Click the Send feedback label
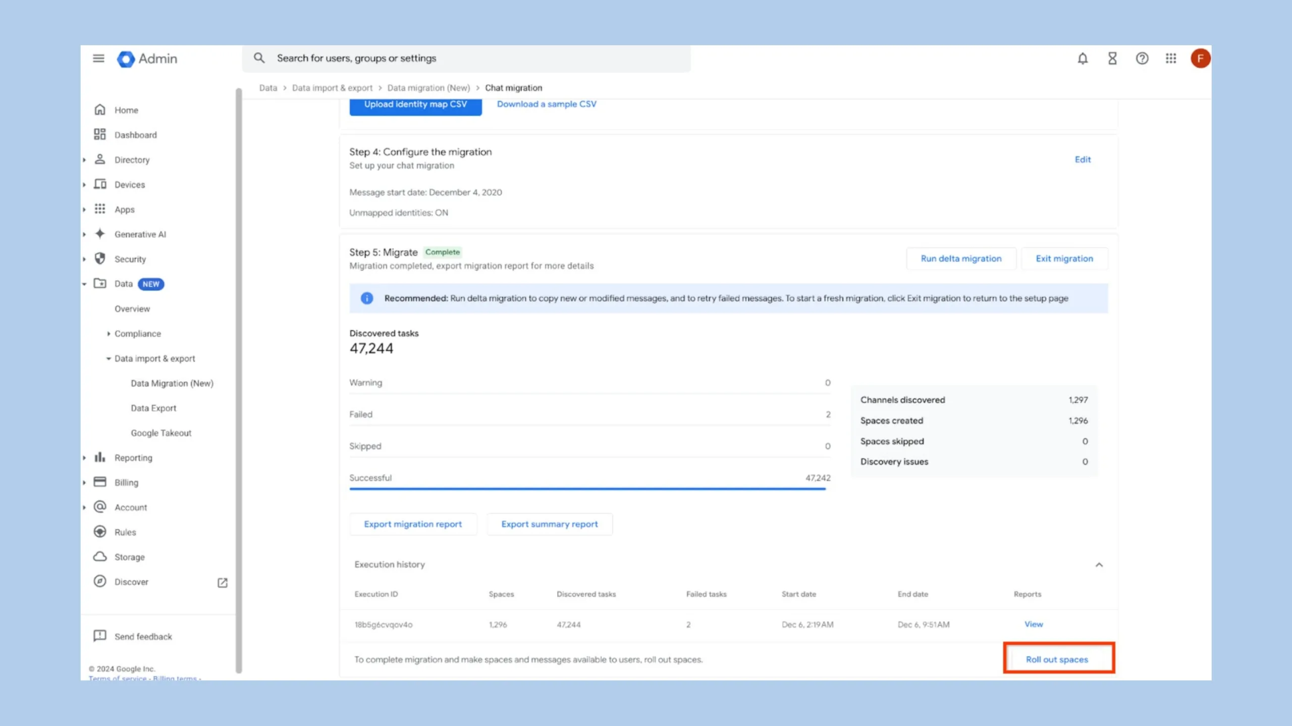 pyautogui.click(x=143, y=636)
